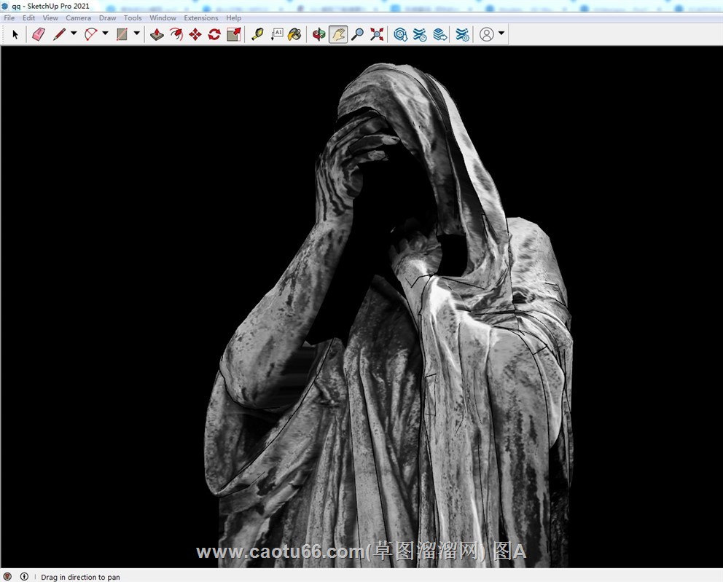Open the Help menu
Viewport: 723px width, 582px height.
tap(234, 18)
